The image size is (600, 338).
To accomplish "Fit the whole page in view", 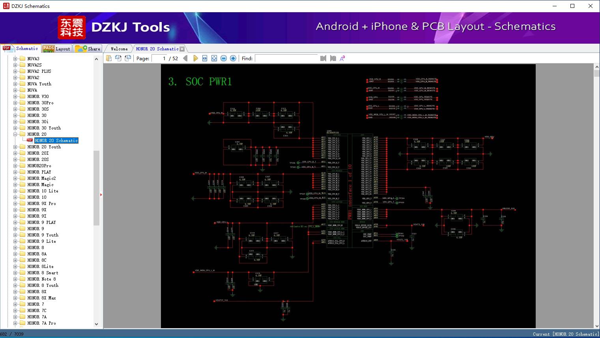I will (x=214, y=58).
